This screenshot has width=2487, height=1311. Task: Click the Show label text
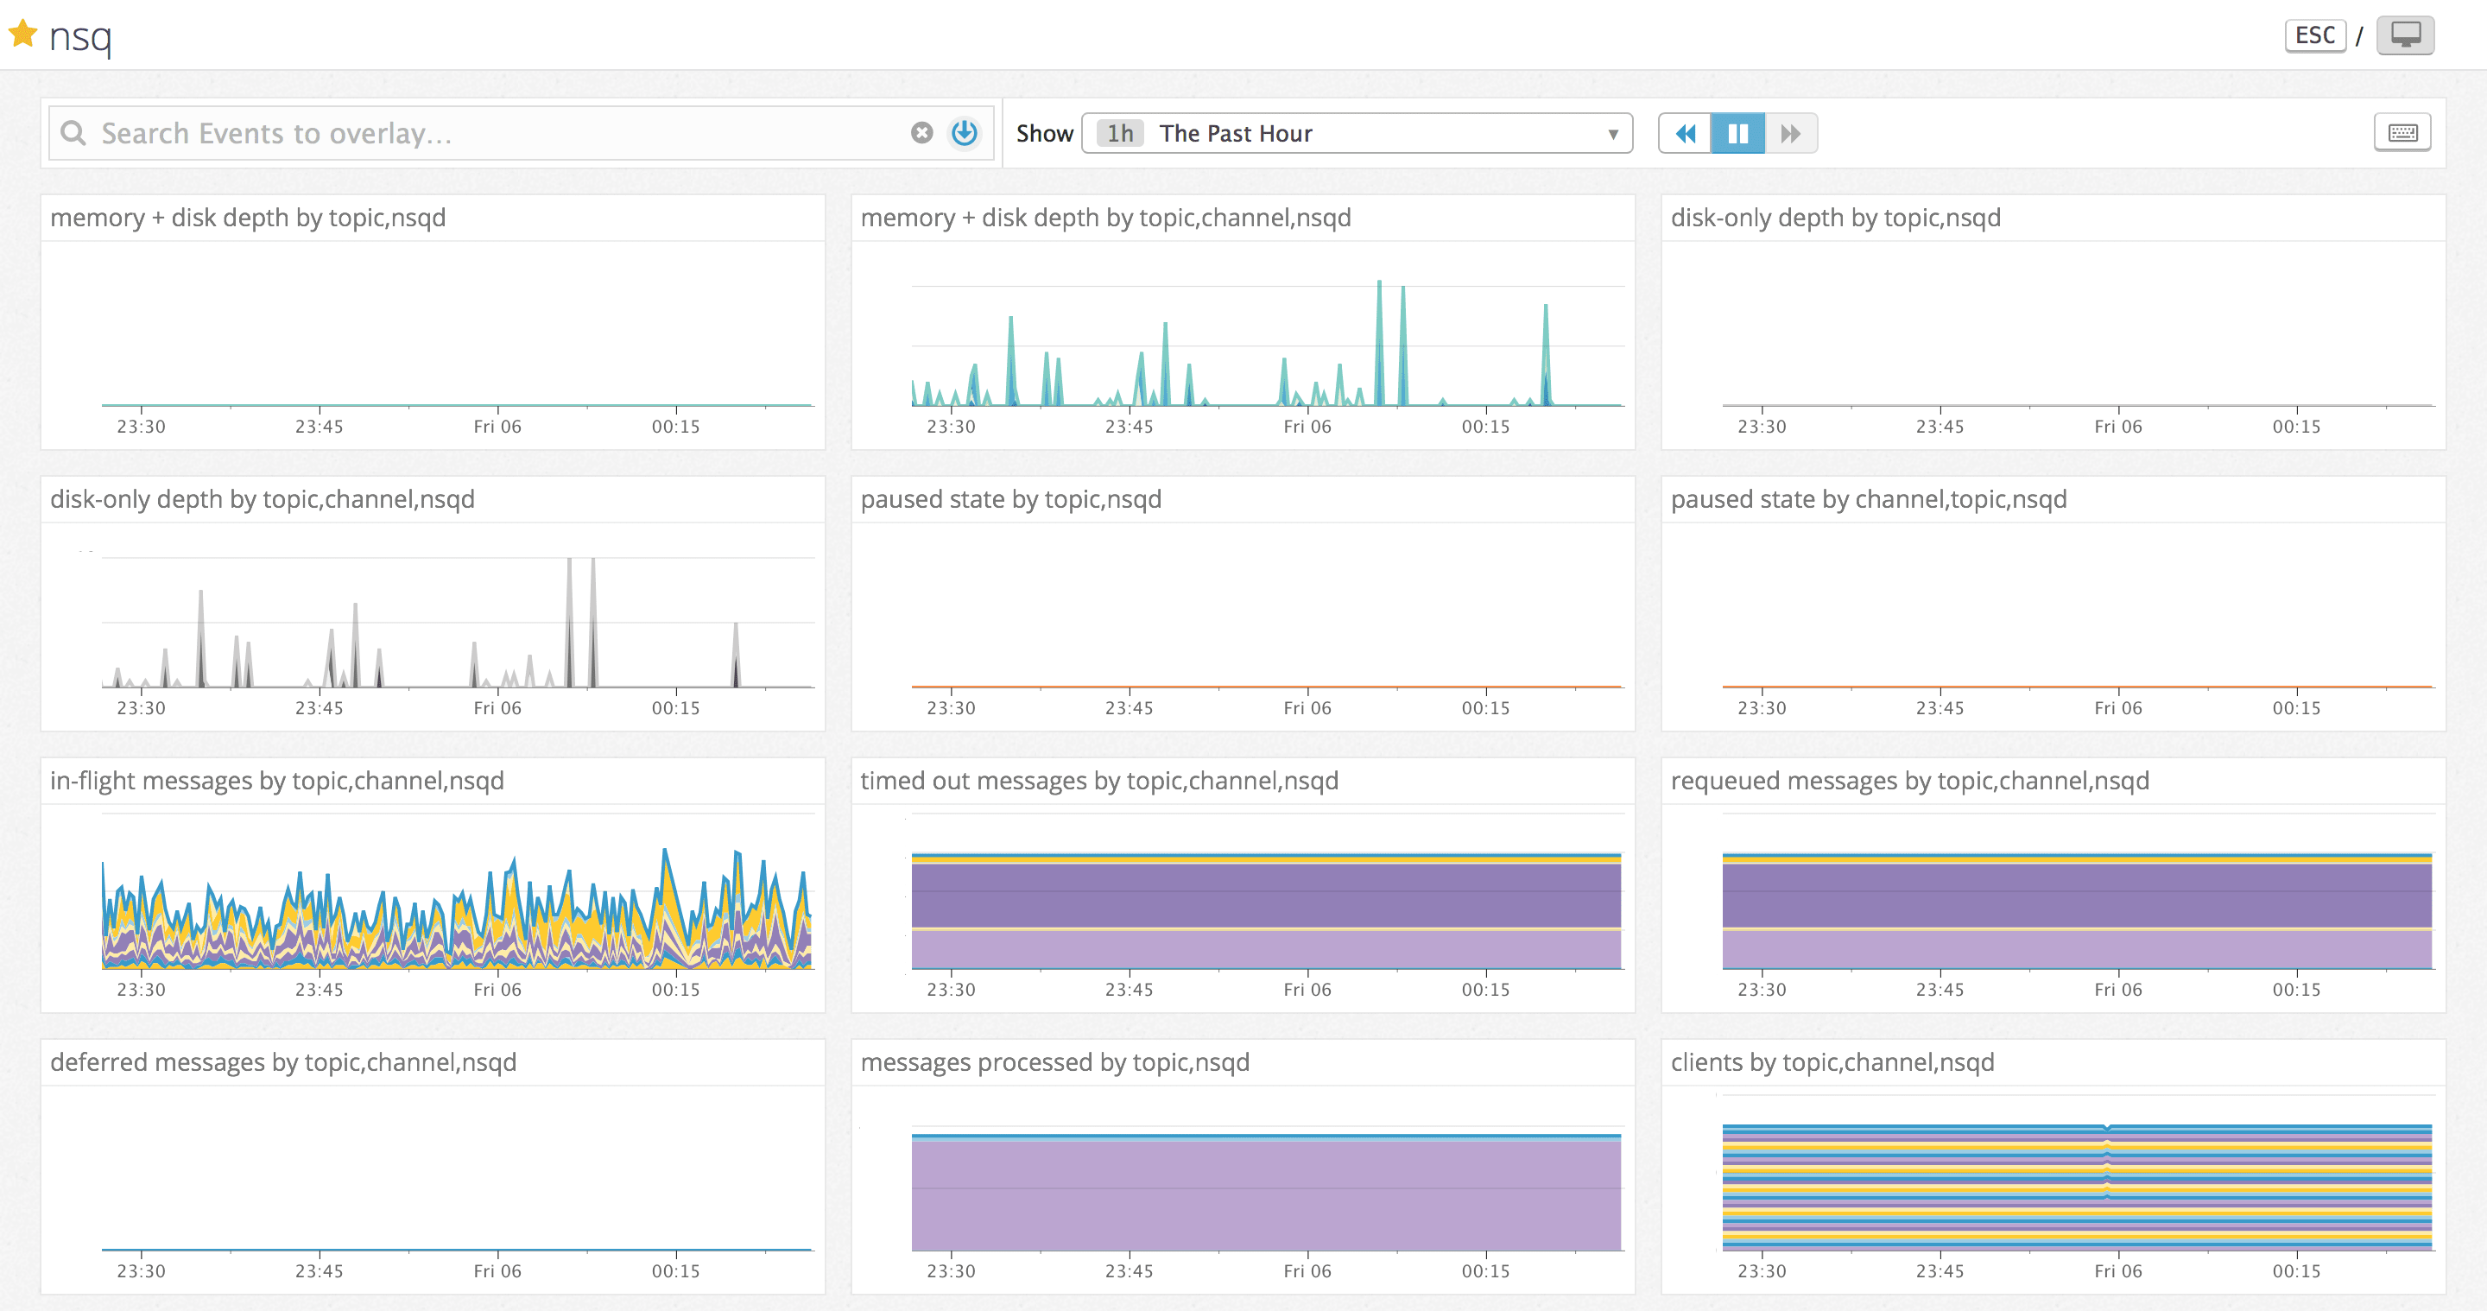click(x=1045, y=133)
